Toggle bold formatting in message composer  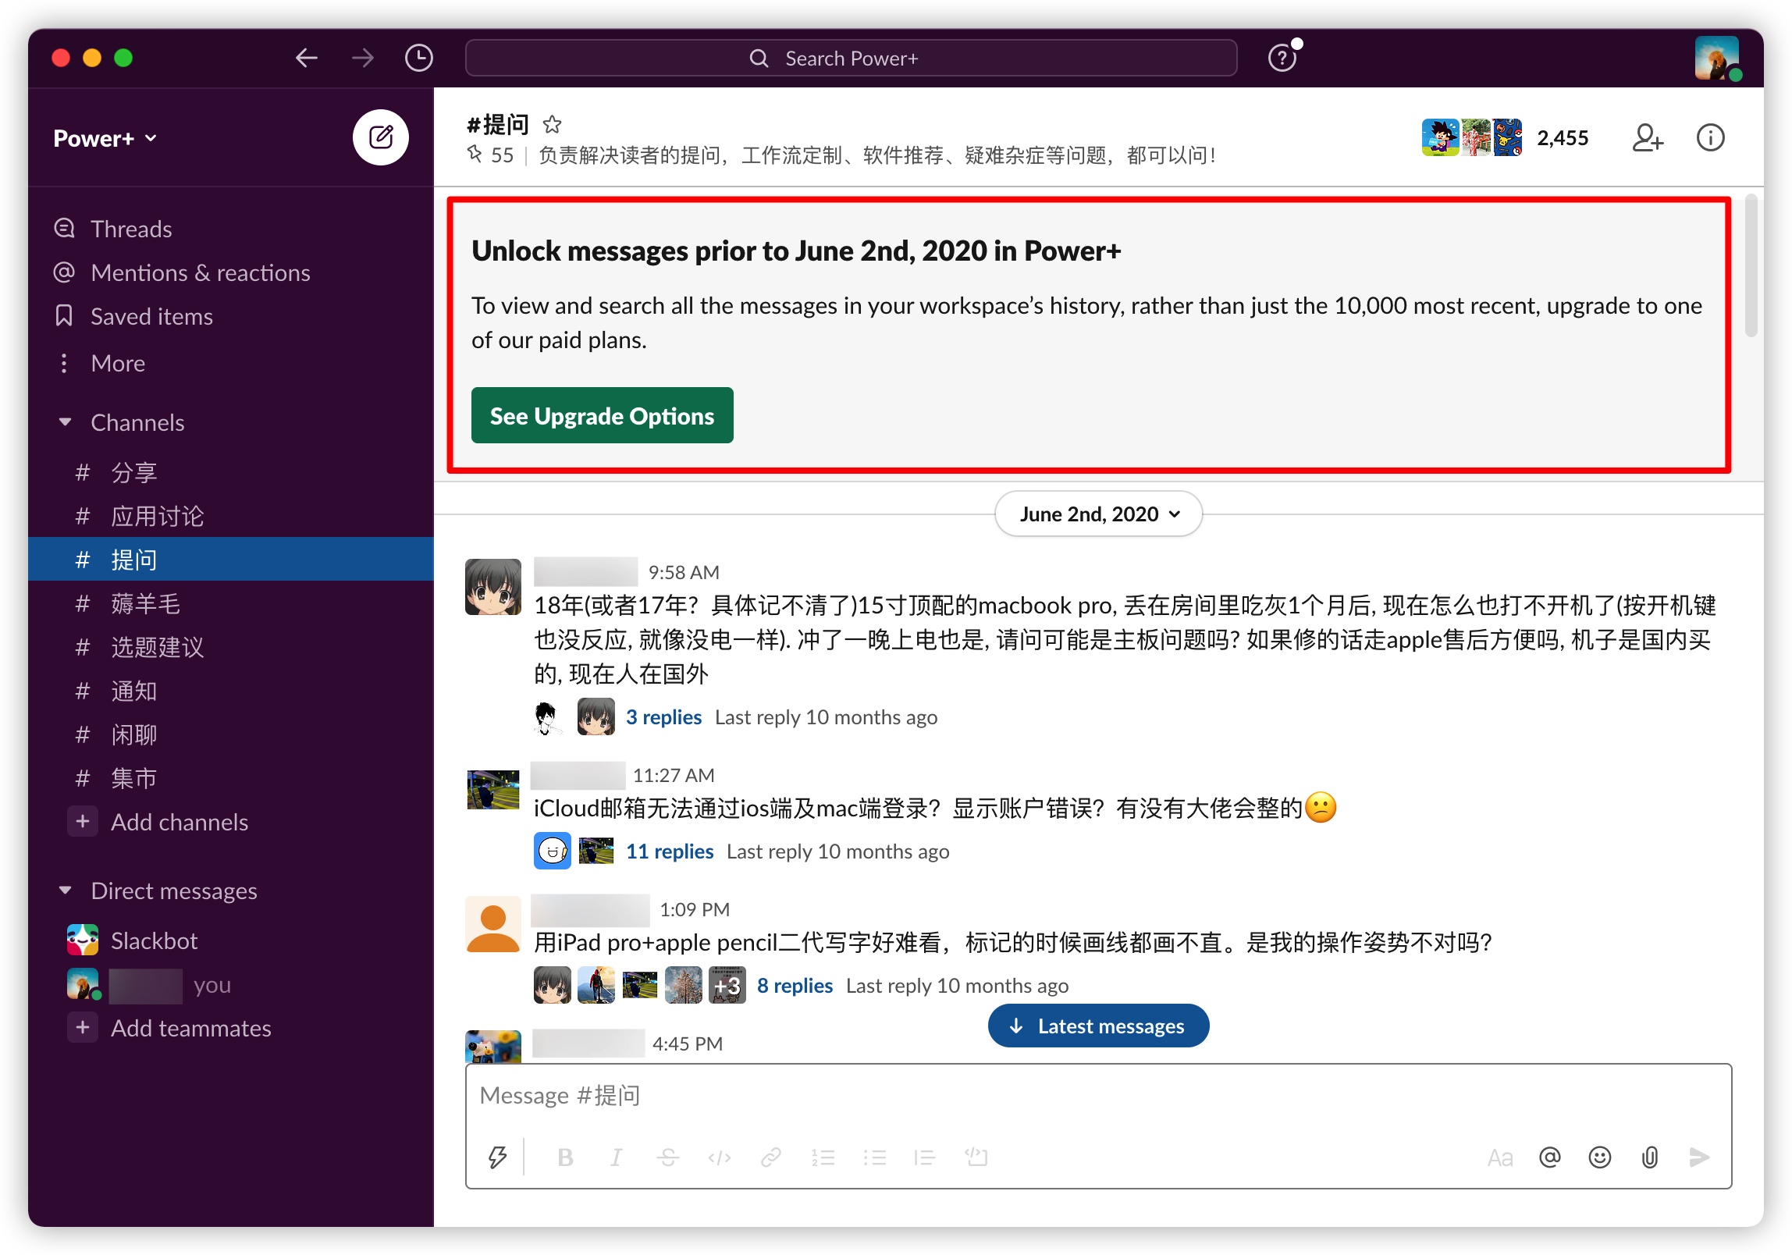point(566,1157)
